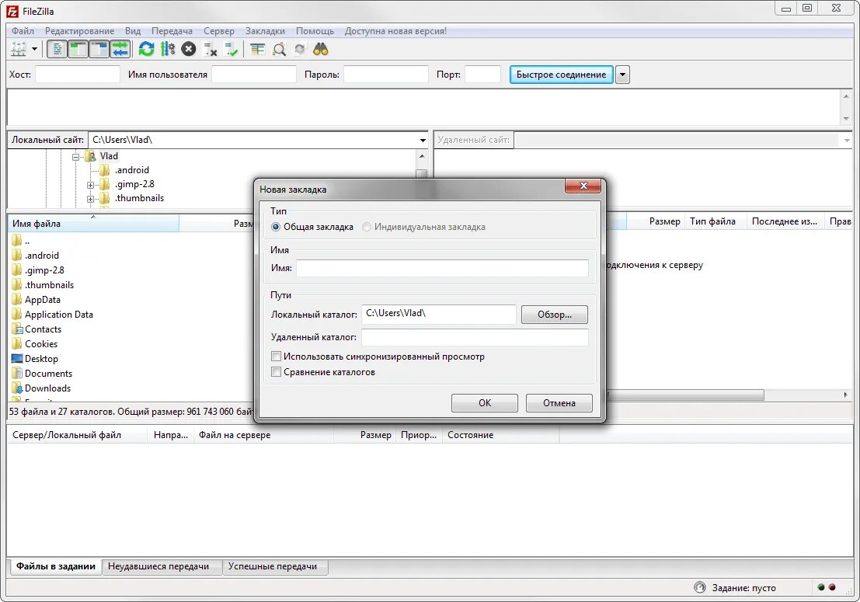Image resolution: width=860 pixels, height=602 pixels.
Task: Enable Сравнение каталогов checkbox
Action: coord(277,372)
